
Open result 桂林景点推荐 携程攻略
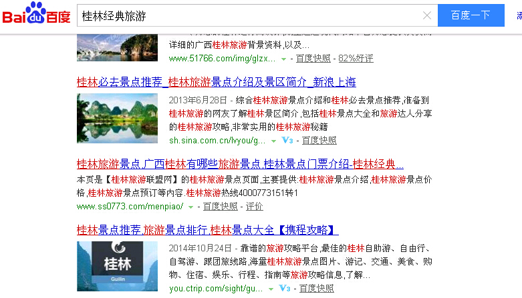point(207,230)
